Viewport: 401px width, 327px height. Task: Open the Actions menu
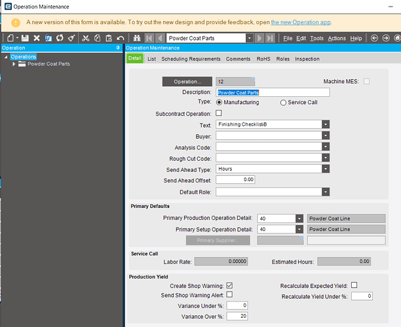pyautogui.click(x=337, y=39)
